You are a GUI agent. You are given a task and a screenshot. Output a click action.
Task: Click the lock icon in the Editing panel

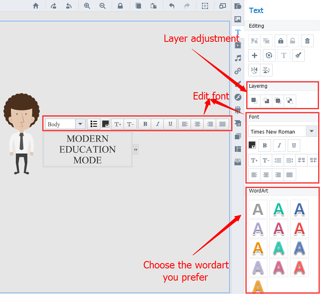pos(281,41)
